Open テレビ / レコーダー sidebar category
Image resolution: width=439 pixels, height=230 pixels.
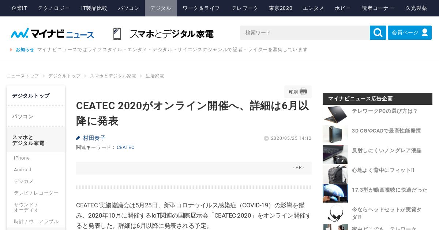36,193
